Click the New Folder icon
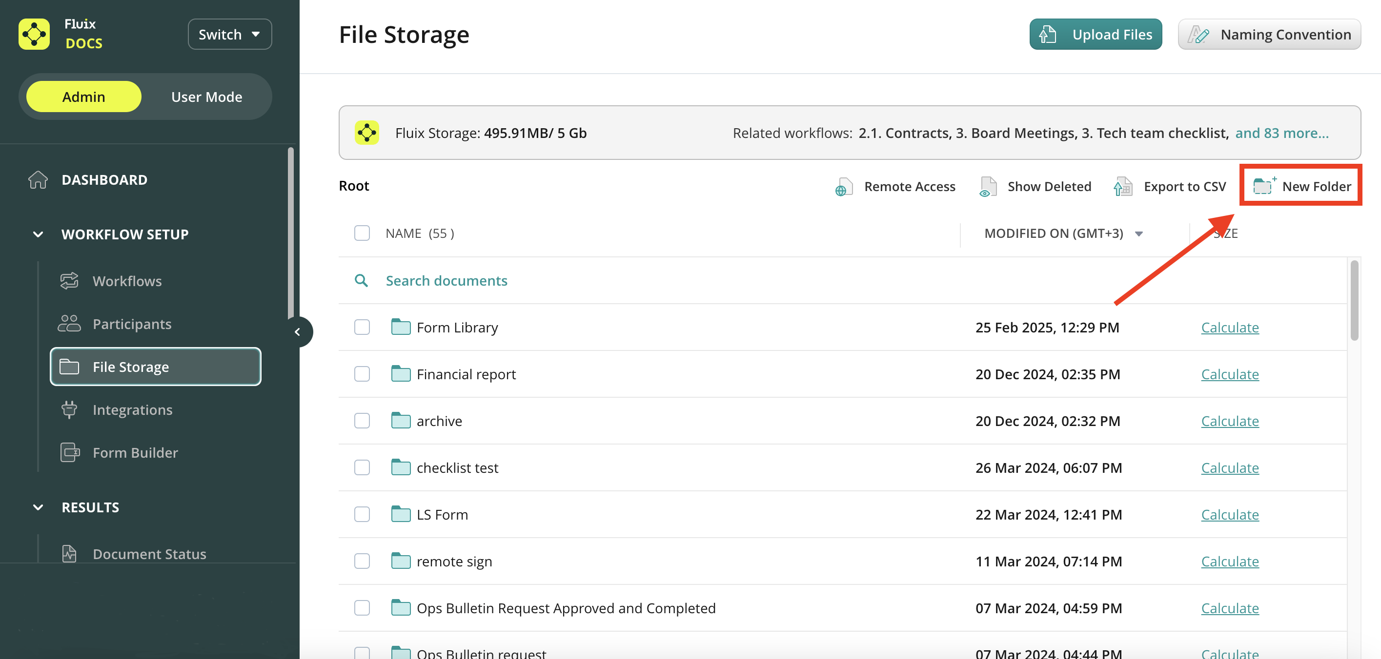1381x659 pixels. coord(1263,186)
